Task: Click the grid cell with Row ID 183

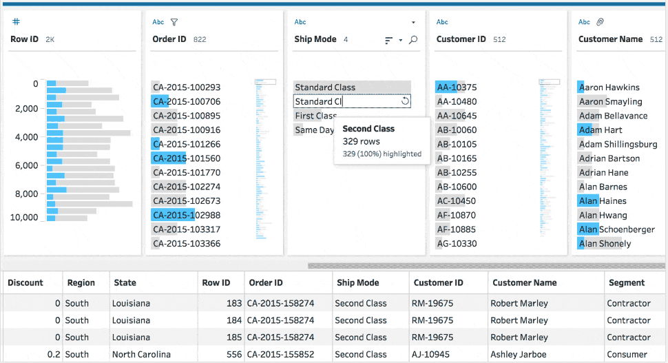Action: coord(220,303)
